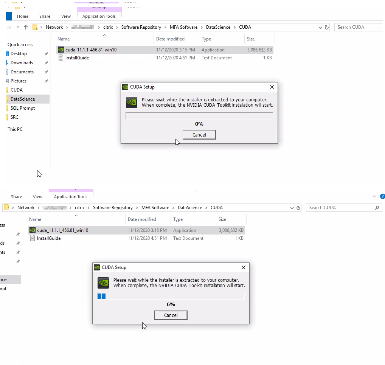Open Help via the blue question mark icon

(382, 196)
